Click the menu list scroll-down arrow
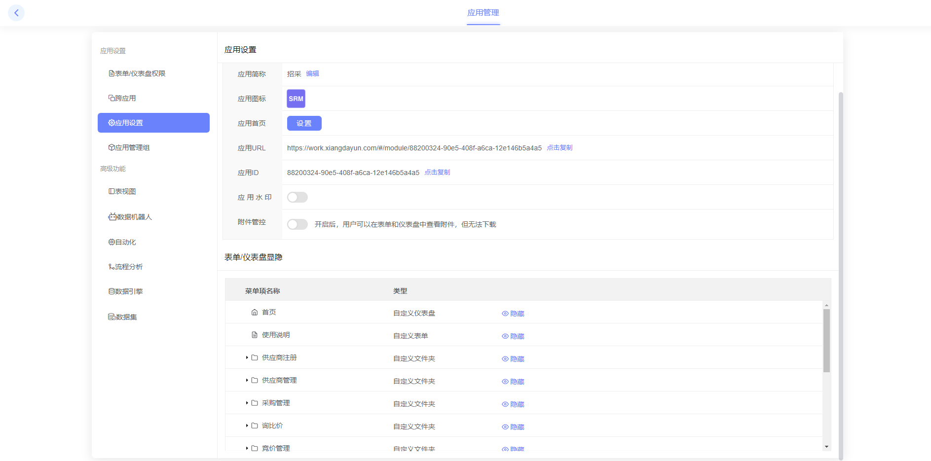 point(826,447)
